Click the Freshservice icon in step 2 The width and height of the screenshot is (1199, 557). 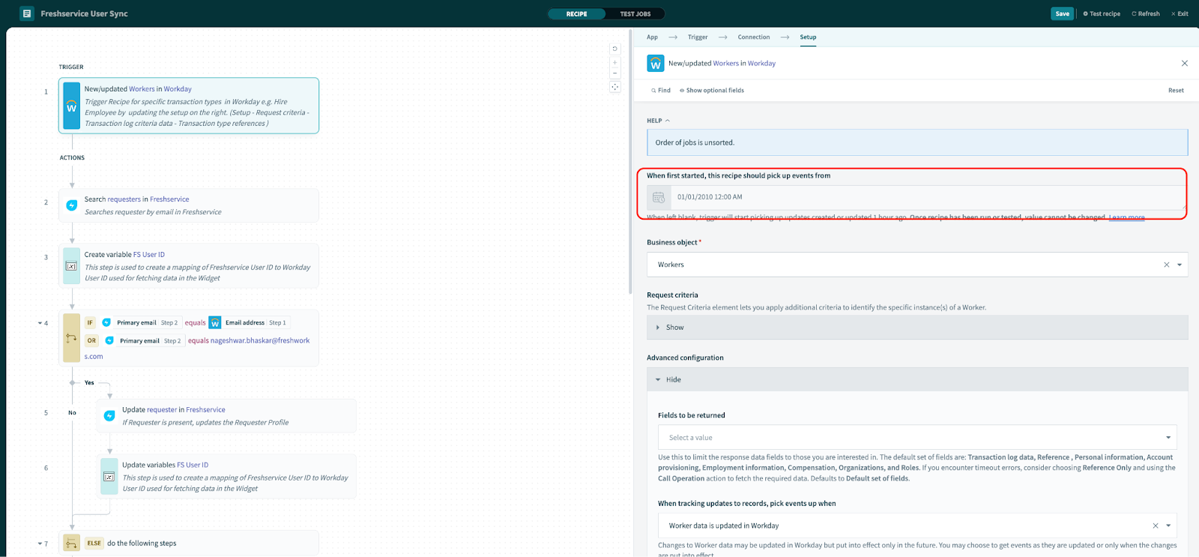72,205
